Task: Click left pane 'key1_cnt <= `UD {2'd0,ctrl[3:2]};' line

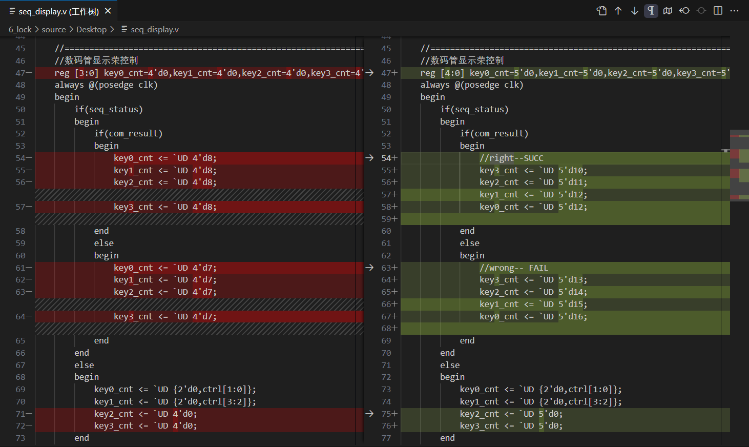Action: click(175, 401)
